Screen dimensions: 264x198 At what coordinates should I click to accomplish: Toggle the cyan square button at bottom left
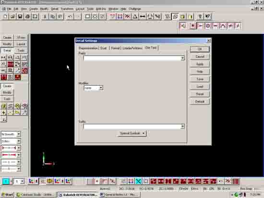(x=6, y=181)
